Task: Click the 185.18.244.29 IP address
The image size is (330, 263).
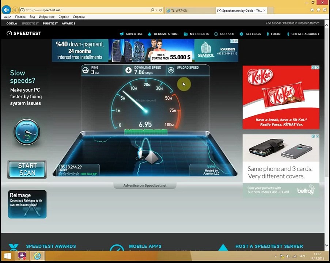Action: click(70, 167)
